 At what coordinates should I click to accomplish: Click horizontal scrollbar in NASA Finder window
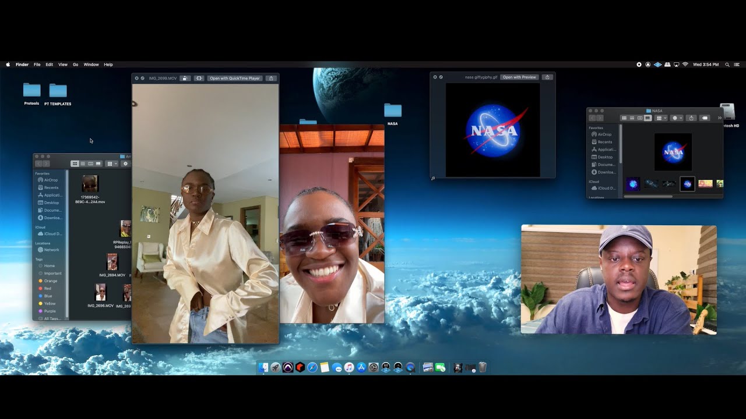pos(648,196)
